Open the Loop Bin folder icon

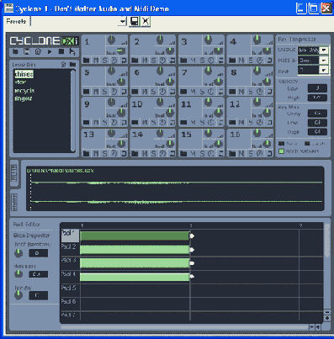tap(73, 65)
